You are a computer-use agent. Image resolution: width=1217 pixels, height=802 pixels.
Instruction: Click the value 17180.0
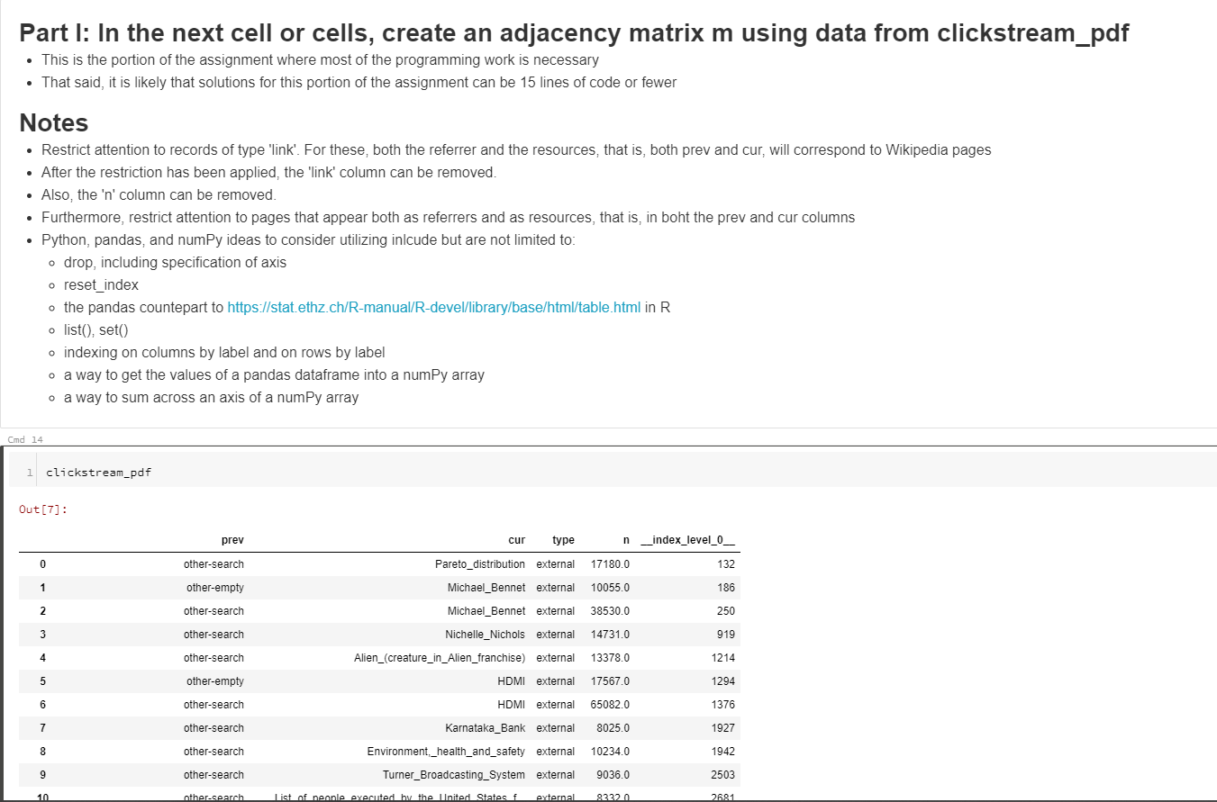611,564
